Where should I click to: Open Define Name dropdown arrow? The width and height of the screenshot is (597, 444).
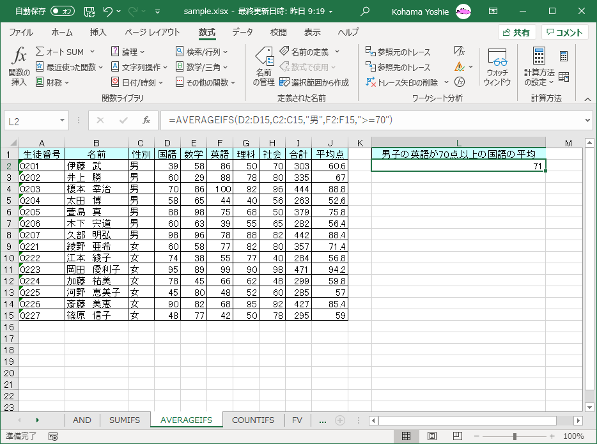point(337,51)
